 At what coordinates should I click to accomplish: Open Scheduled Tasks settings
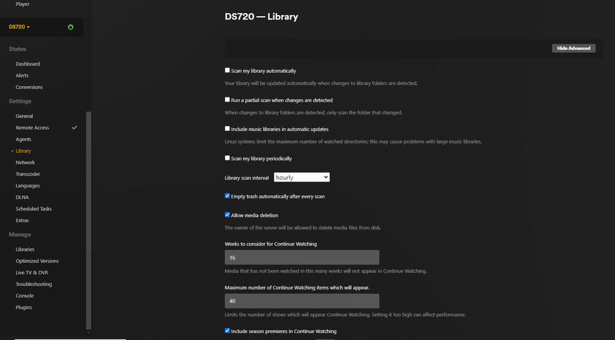coord(34,209)
